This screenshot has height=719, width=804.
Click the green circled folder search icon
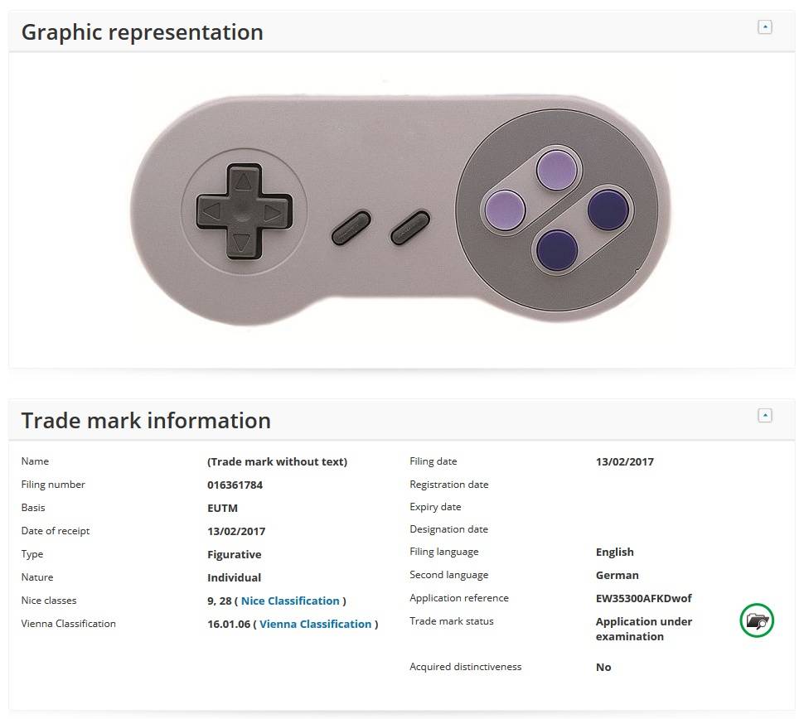click(x=757, y=620)
